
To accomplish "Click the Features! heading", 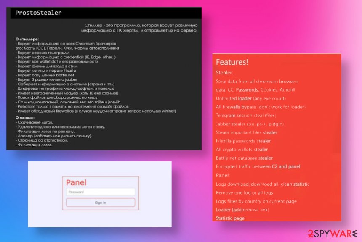I will point(232,62).
